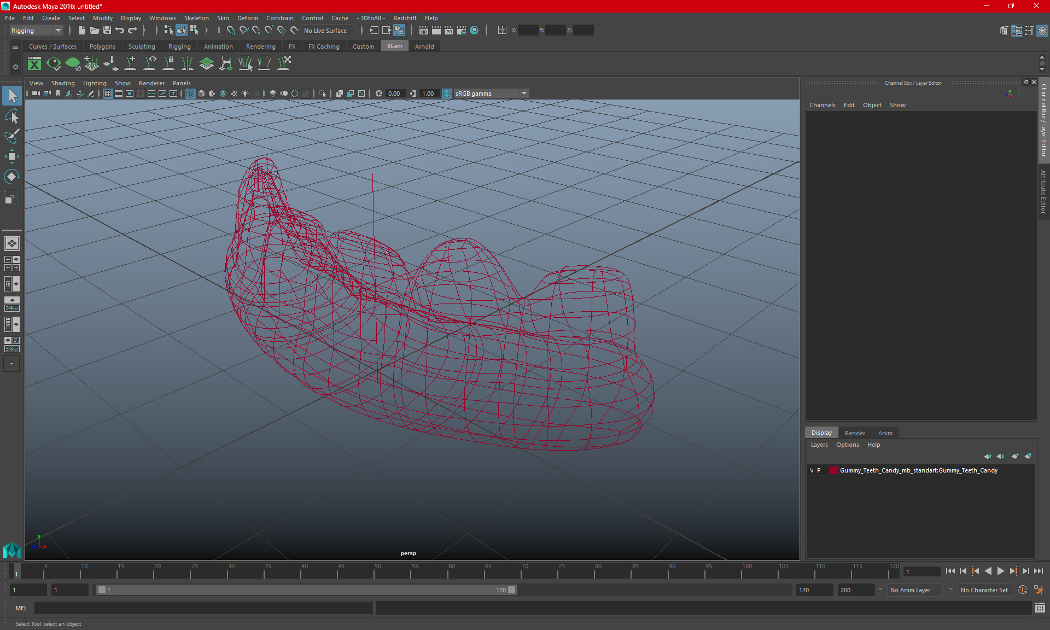
Task: Activate the Move tool
Action: pos(12,156)
